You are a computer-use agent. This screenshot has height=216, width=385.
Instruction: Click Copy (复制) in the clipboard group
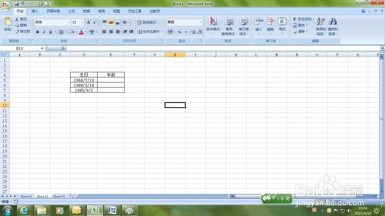21,25
